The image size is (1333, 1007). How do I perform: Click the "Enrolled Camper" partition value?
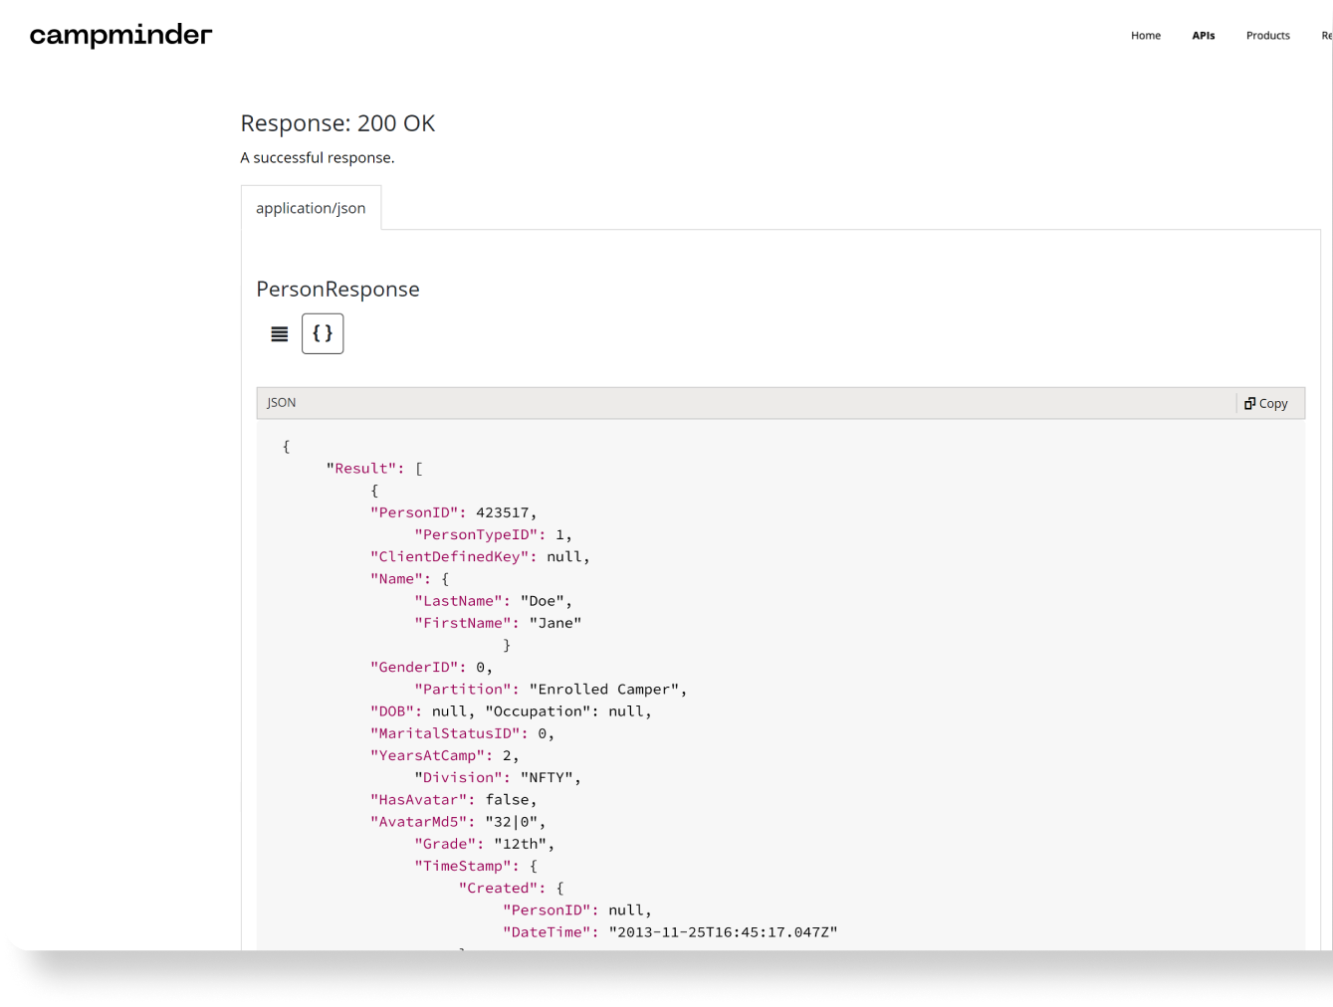pos(607,690)
